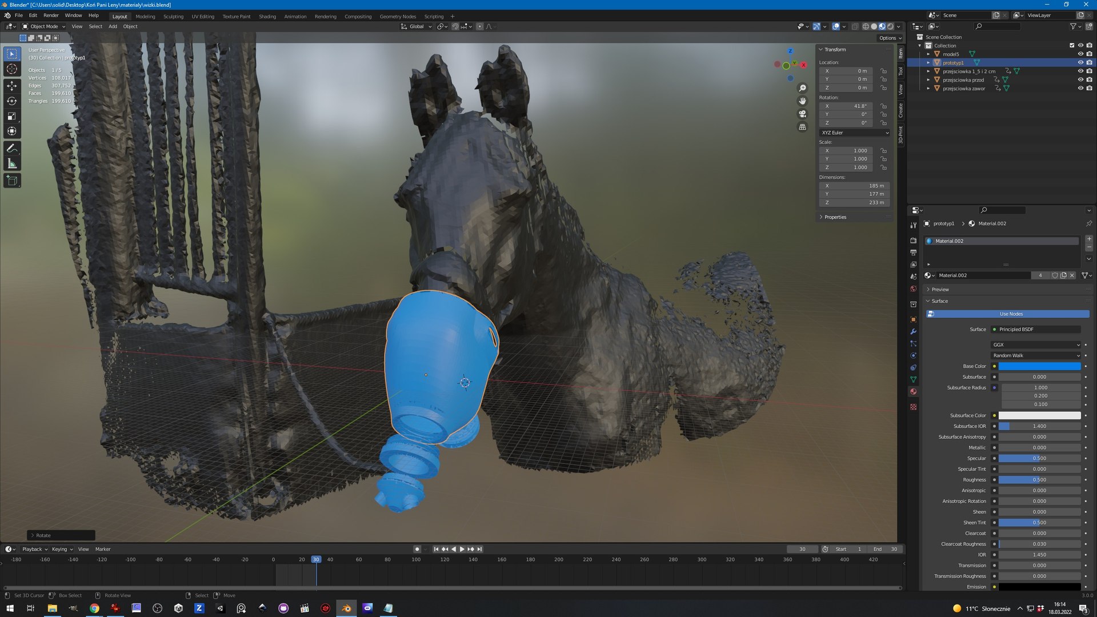Select the Rotate tool
Image resolution: width=1097 pixels, height=617 pixels.
pyautogui.click(x=12, y=101)
